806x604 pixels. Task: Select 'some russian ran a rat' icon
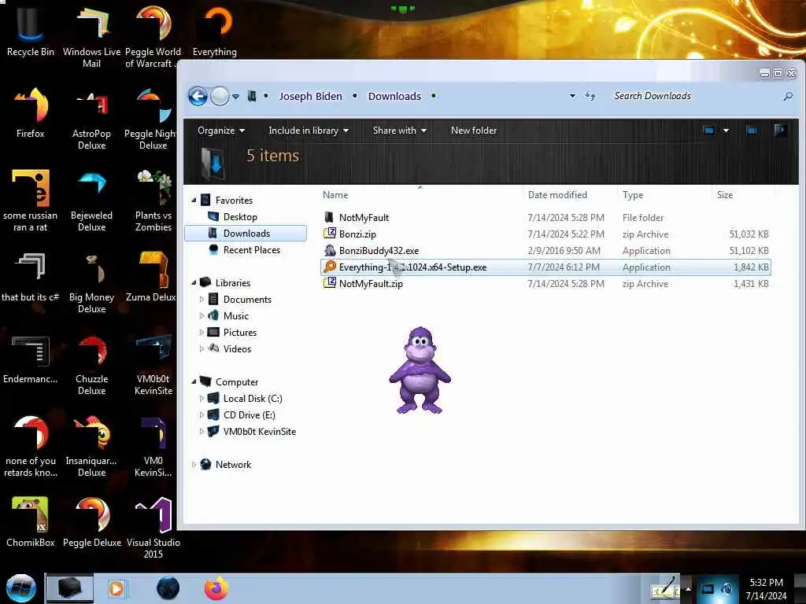coord(31,201)
